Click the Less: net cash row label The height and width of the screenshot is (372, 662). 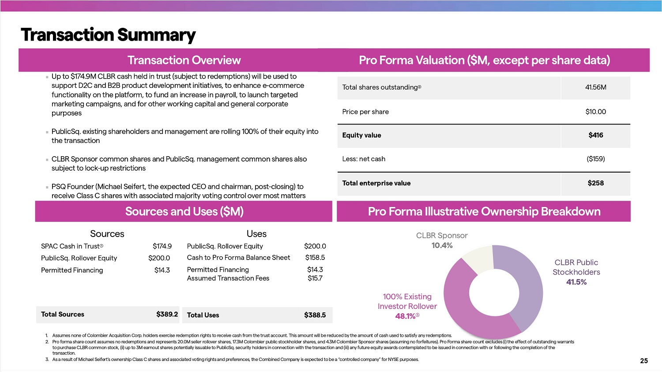(x=364, y=159)
